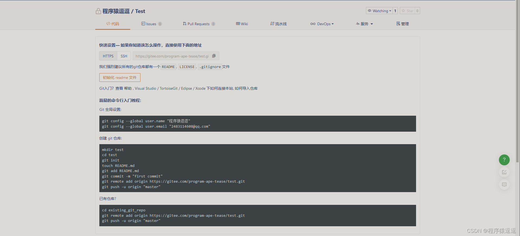520x236 pixels.
Task: Click the README file link
Action: click(x=168, y=67)
